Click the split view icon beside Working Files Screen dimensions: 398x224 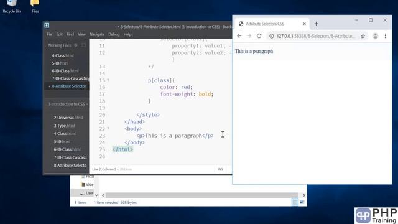[x=83, y=45]
